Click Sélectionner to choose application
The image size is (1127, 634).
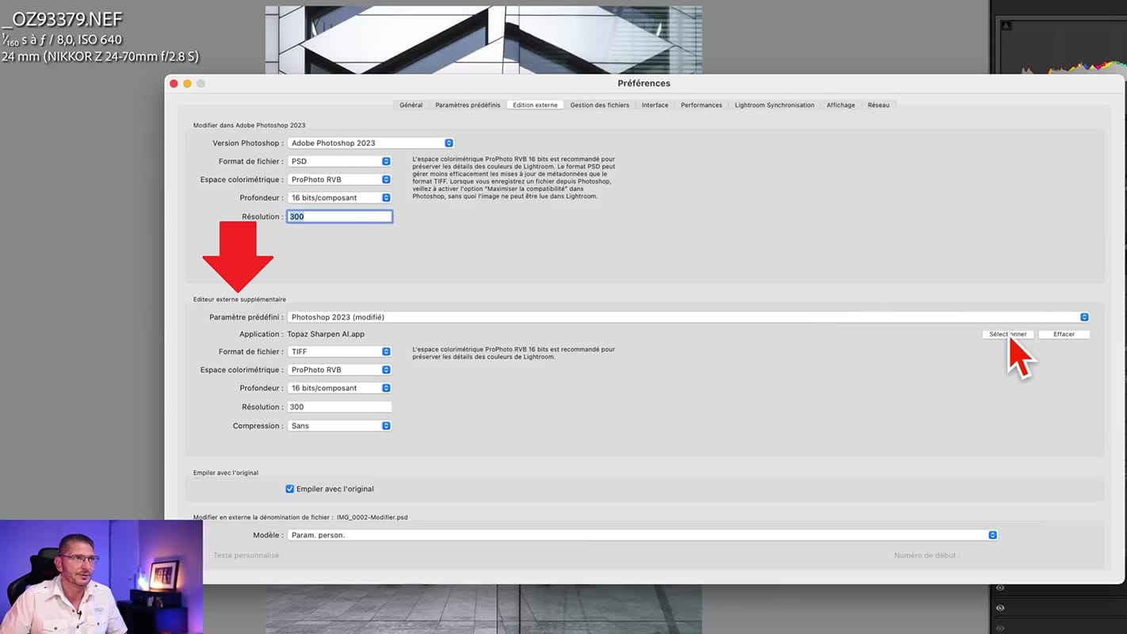point(1007,334)
